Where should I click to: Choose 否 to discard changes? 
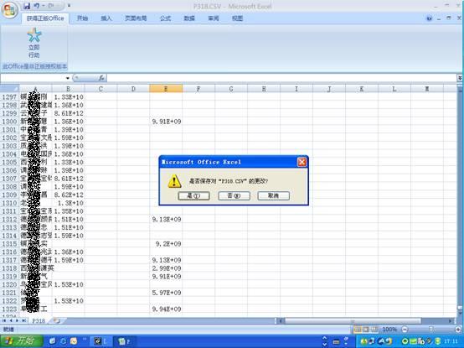(x=234, y=195)
